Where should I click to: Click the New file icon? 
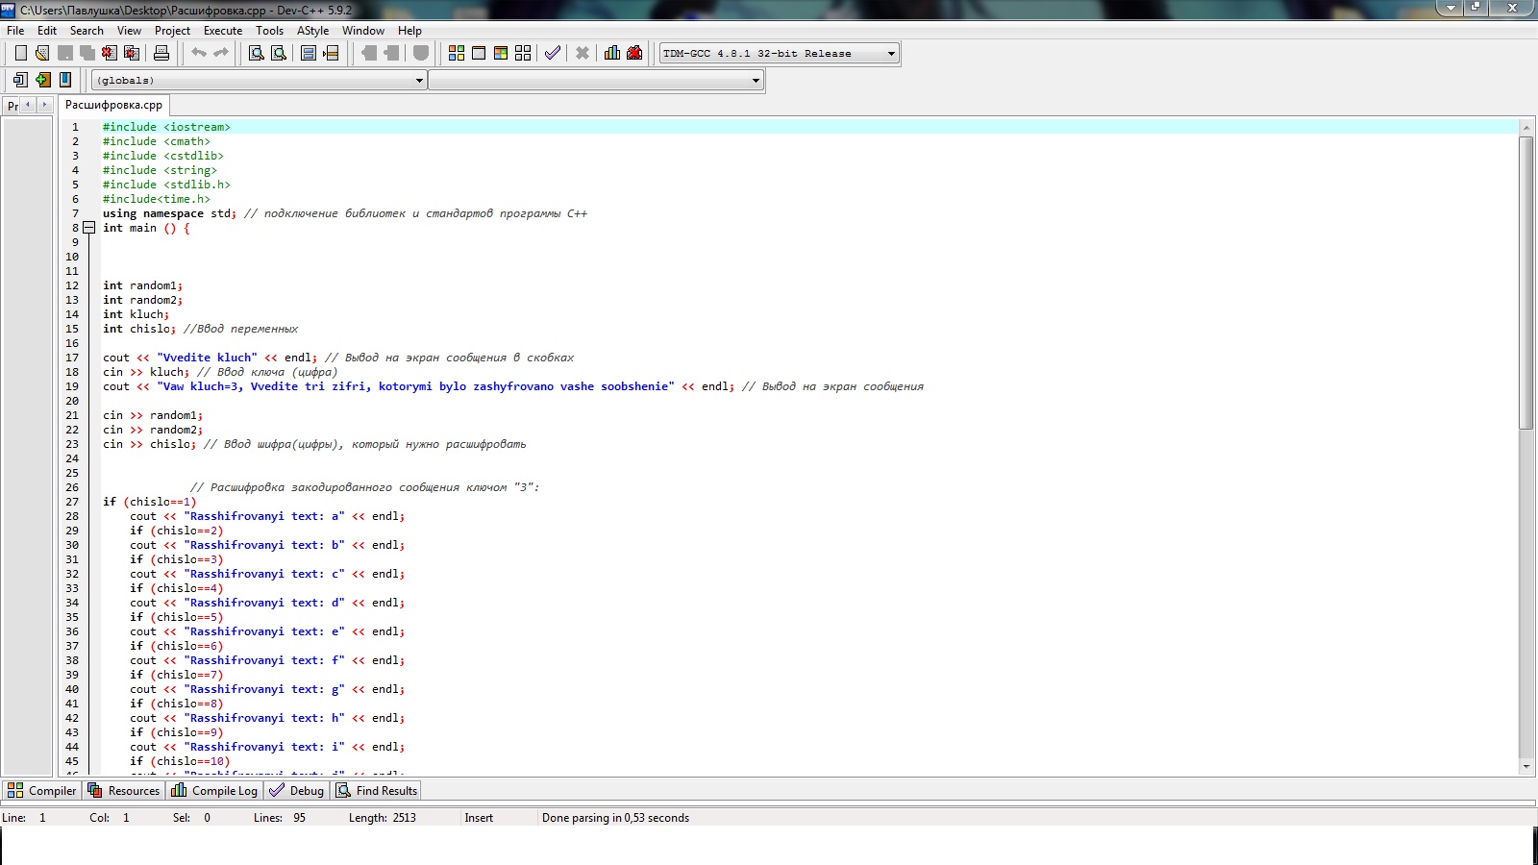pyautogui.click(x=20, y=53)
